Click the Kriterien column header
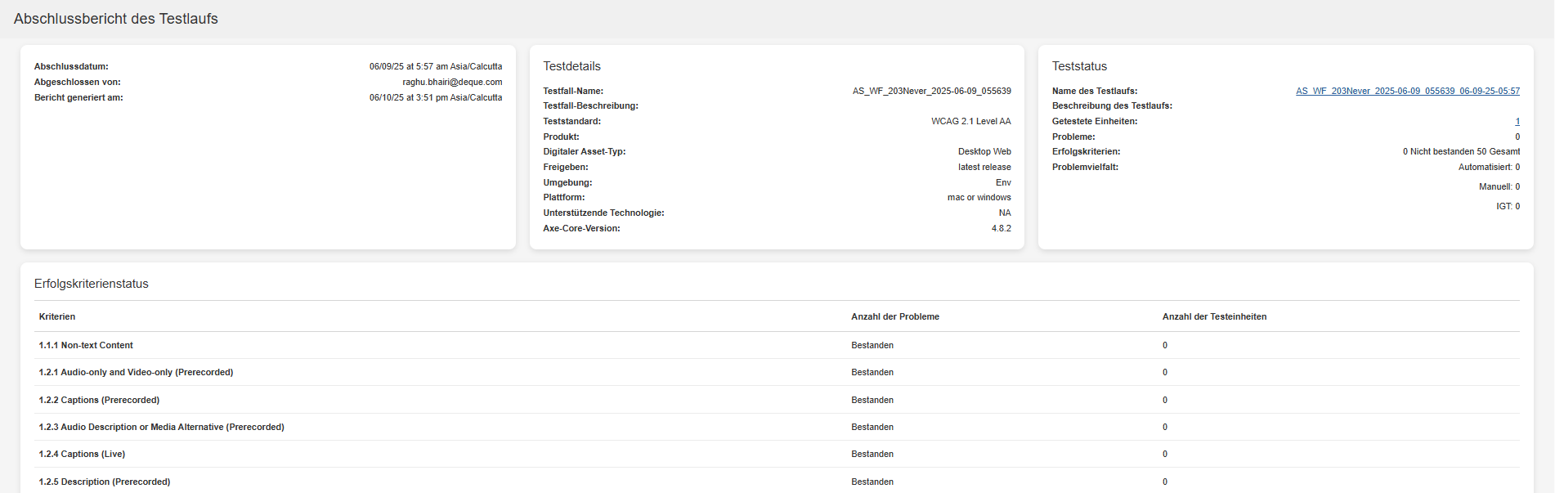Image resolution: width=1555 pixels, height=493 pixels. coord(57,316)
